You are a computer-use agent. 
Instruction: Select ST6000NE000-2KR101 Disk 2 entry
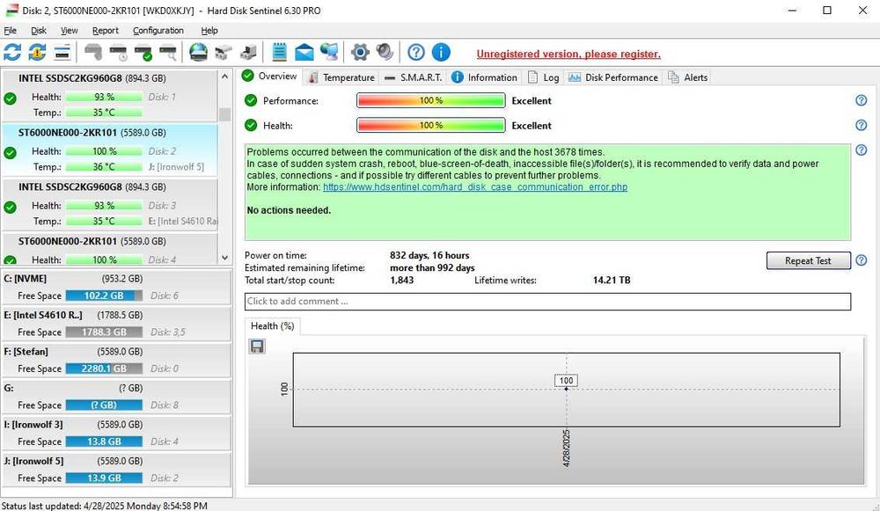pos(110,150)
